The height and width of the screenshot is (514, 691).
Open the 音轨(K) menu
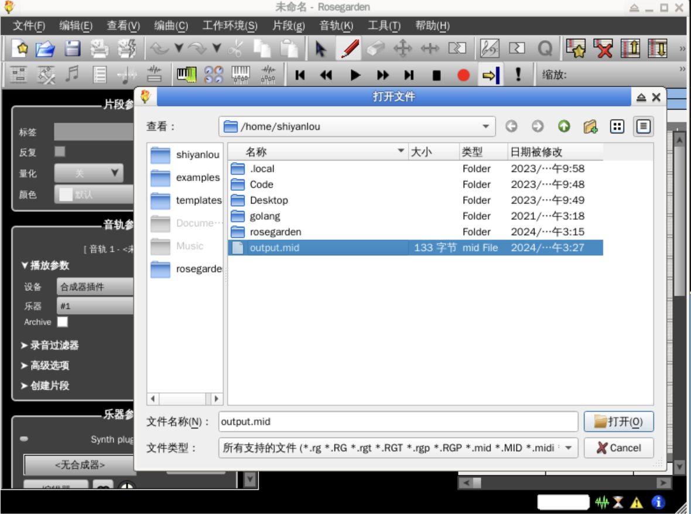point(336,26)
